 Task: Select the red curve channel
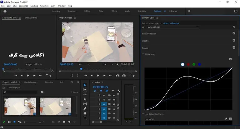pos(188,64)
